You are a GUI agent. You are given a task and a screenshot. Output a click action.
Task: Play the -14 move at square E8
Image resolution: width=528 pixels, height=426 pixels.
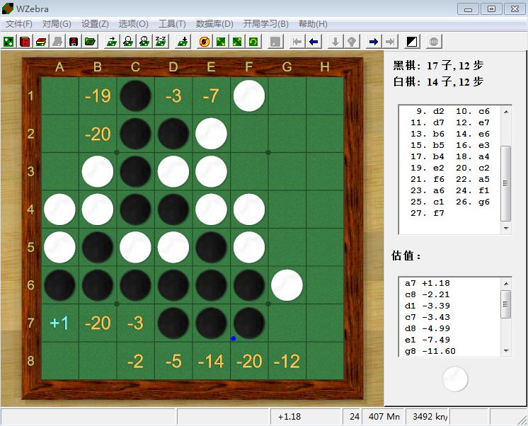click(211, 361)
